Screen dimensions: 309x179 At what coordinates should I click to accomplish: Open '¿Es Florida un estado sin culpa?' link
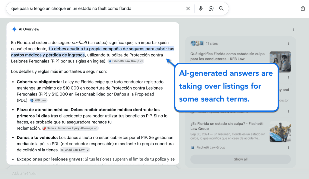(227, 126)
